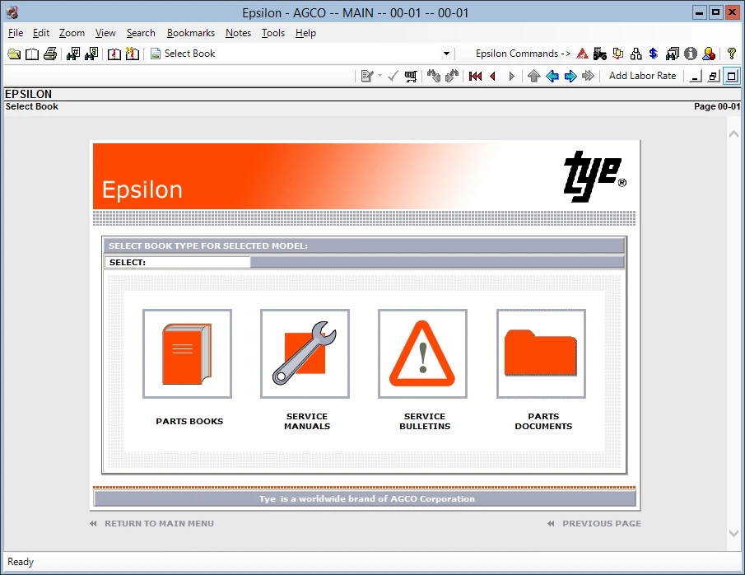This screenshot has width=745, height=575.
Task: Open the View menu
Action: (105, 33)
